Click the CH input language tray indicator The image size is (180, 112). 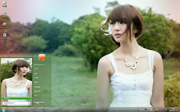coord(140,109)
